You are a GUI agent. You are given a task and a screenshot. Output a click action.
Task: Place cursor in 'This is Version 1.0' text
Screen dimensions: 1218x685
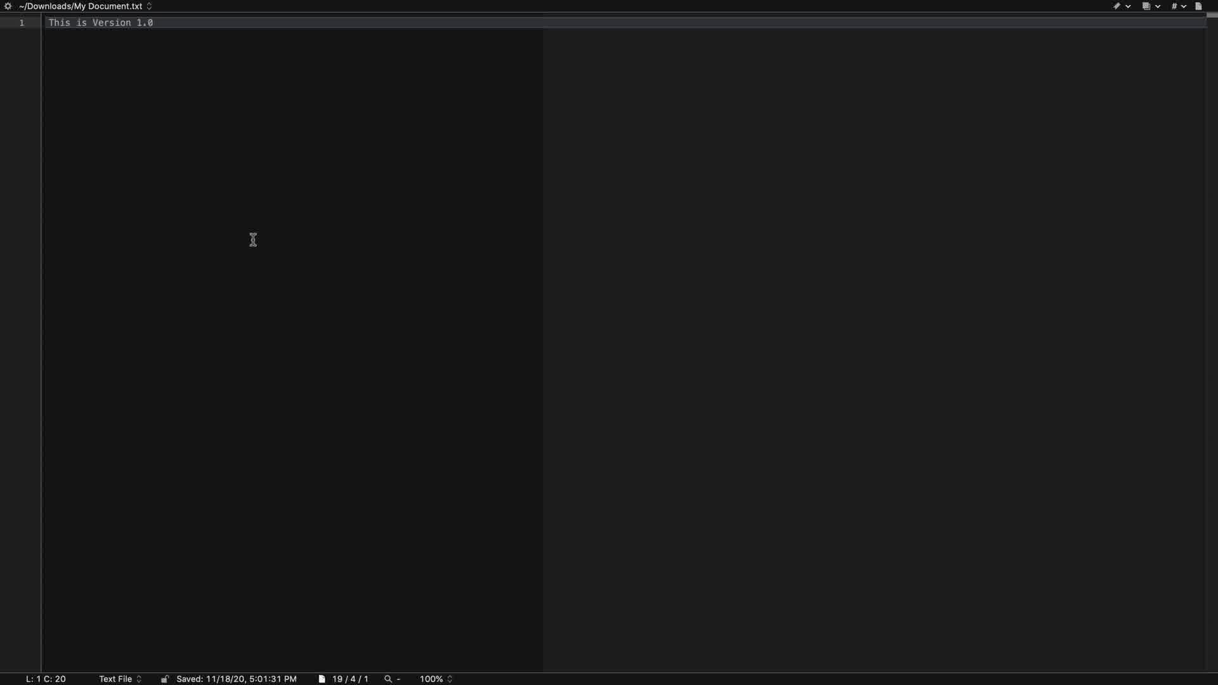click(x=101, y=23)
